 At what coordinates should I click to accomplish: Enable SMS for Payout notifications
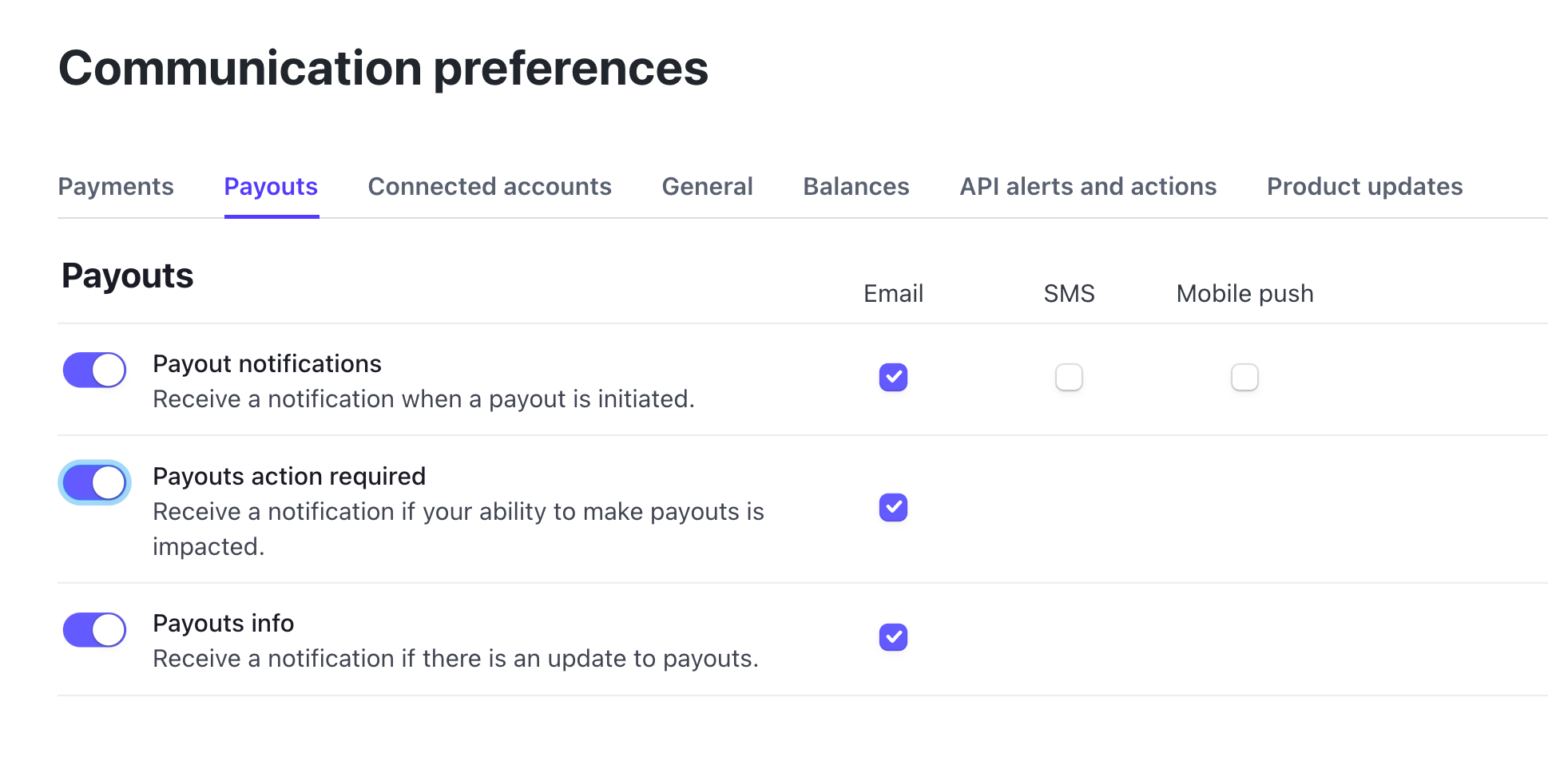pyautogui.click(x=1069, y=377)
